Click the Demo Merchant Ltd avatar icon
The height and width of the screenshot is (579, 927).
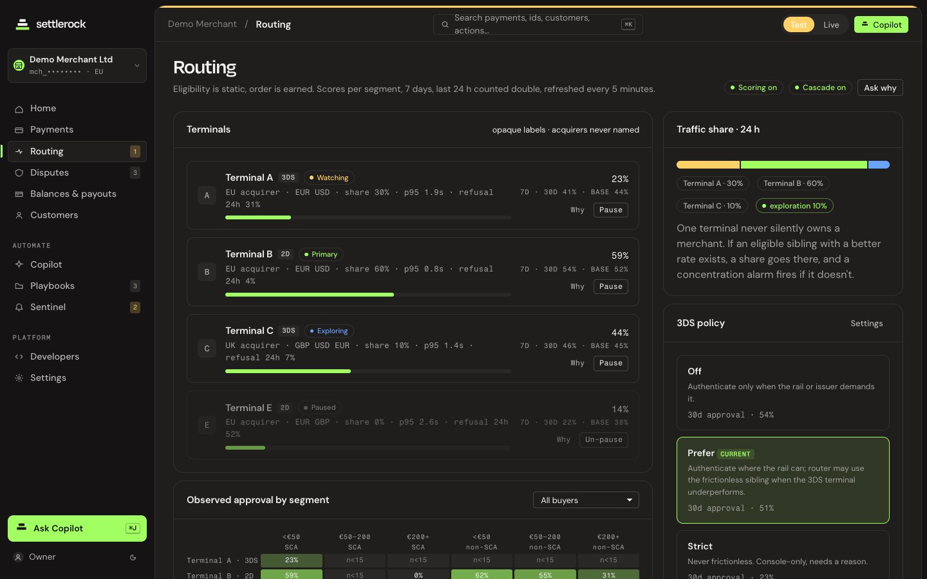click(x=19, y=65)
